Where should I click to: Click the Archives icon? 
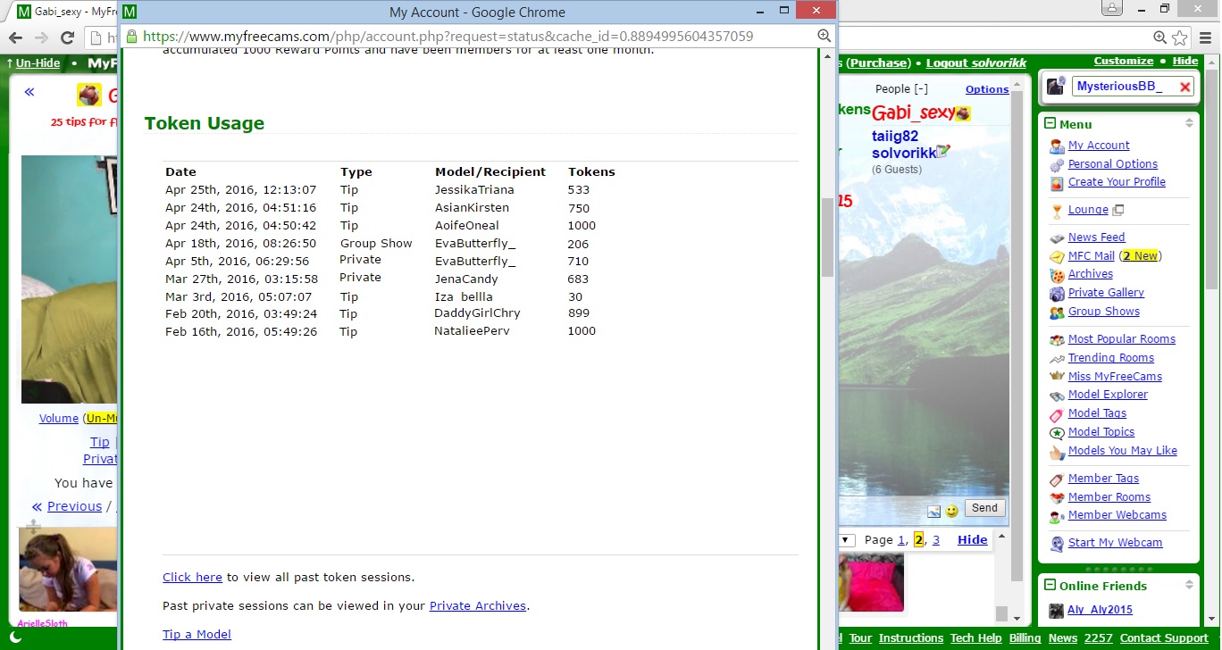pyautogui.click(x=1057, y=275)
